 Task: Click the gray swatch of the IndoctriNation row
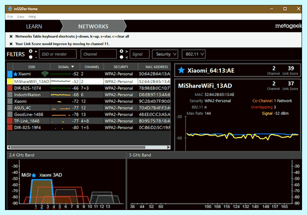[10, 95]
